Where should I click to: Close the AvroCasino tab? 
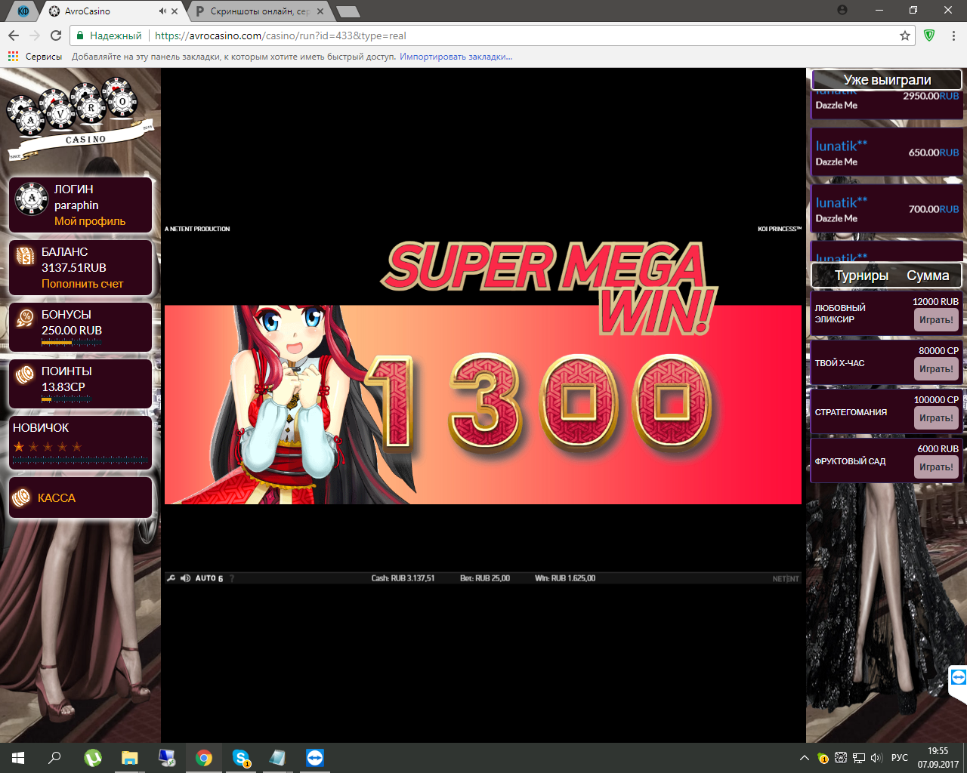point(175,11)
